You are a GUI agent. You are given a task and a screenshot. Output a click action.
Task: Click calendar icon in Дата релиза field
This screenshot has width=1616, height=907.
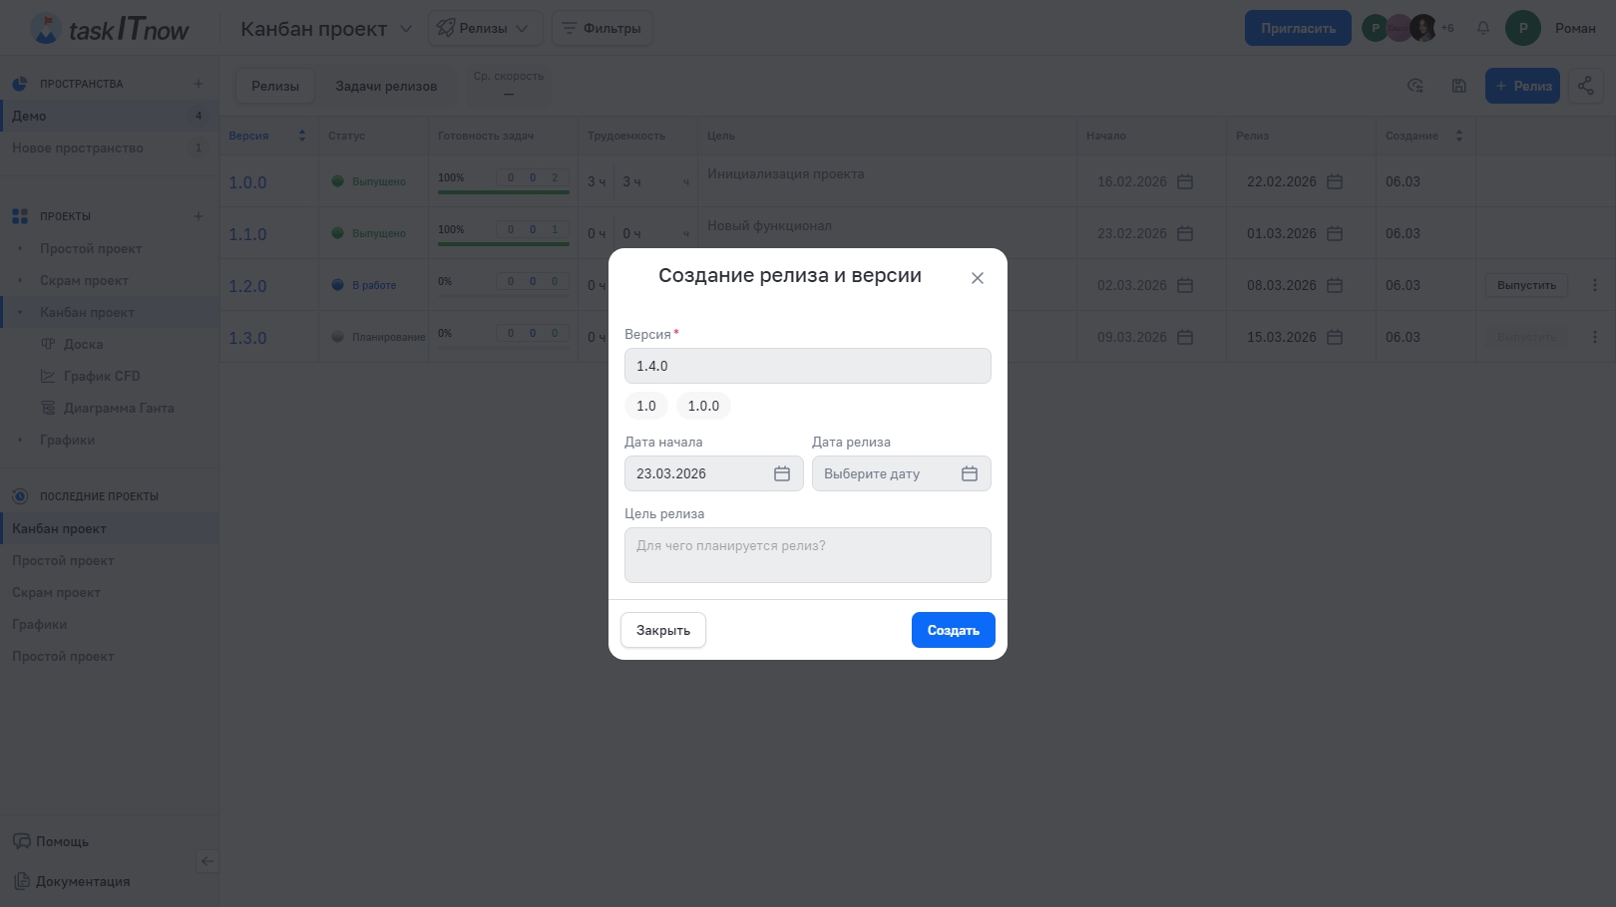coord(969,474)
